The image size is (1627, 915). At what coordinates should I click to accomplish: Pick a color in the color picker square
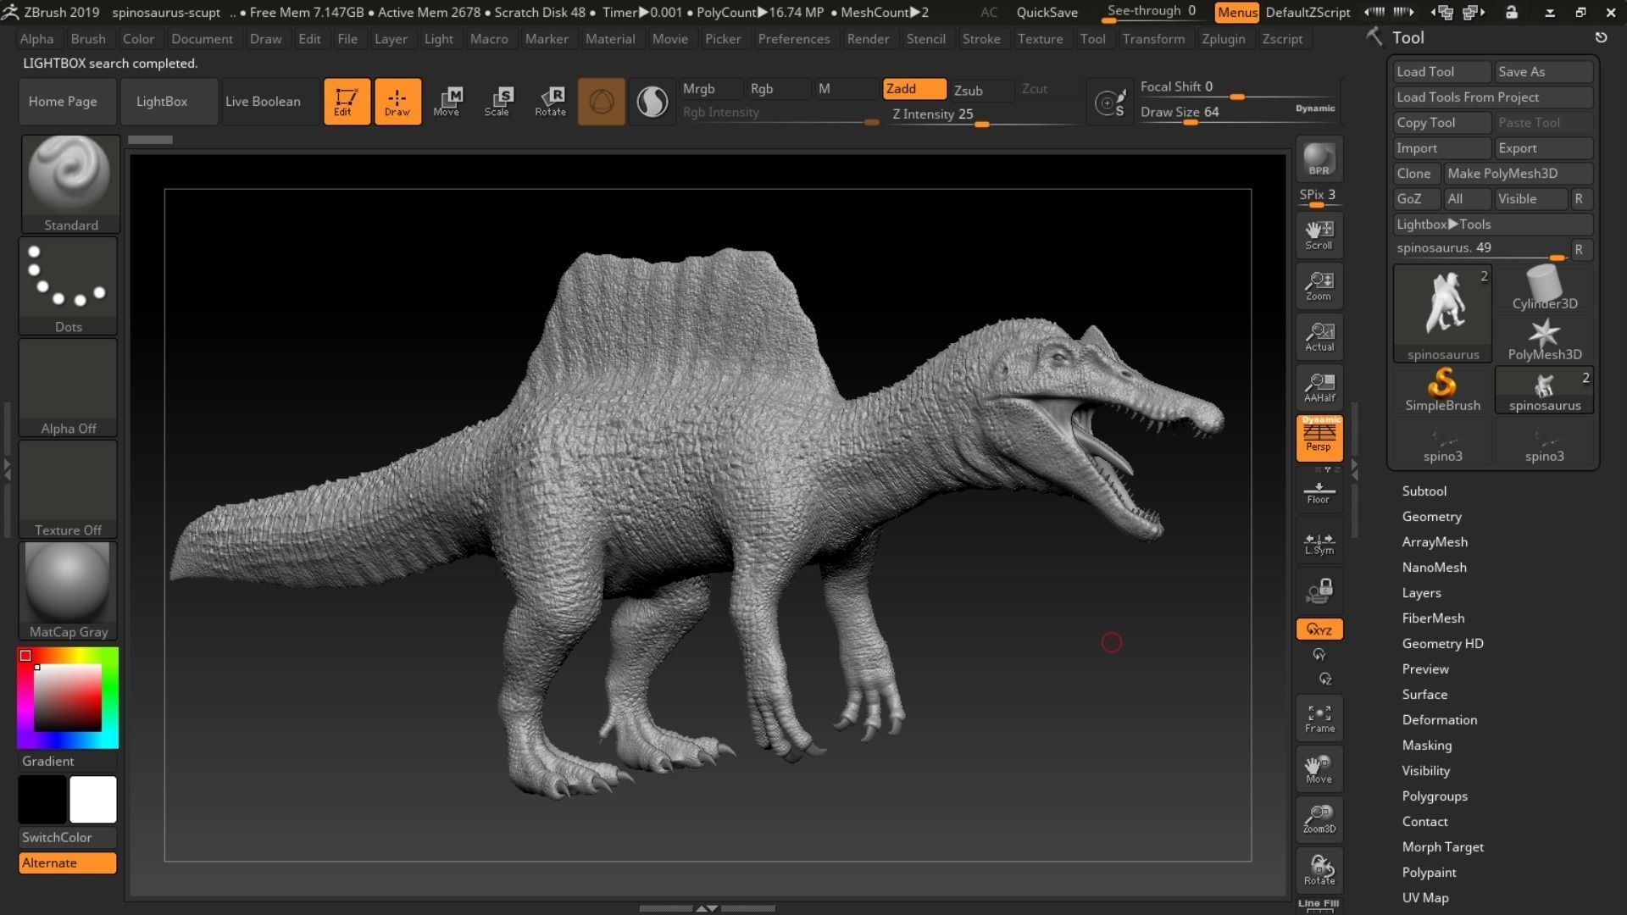[x=68, y=698]
